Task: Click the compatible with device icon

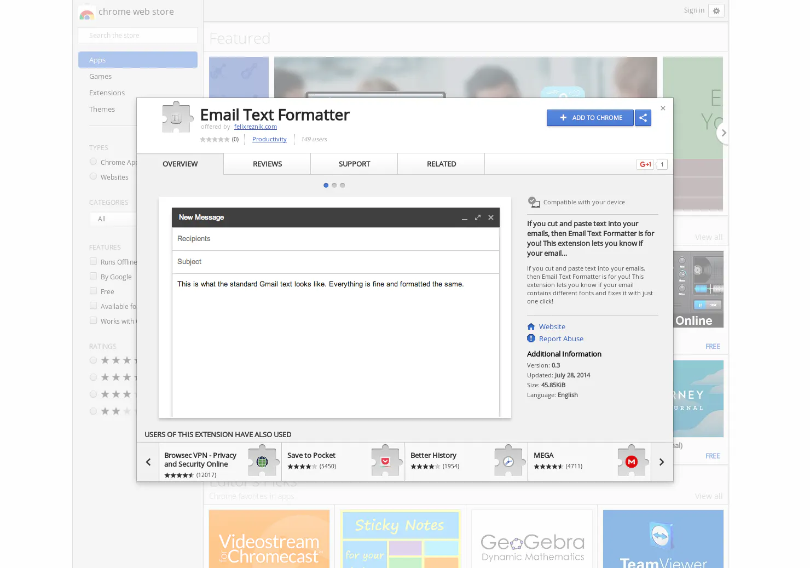Action: pyautogui.click(x=534, y=202)
